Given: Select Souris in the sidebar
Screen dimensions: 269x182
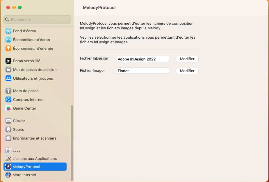Looking at the screenshot, I should coord(19,129).
